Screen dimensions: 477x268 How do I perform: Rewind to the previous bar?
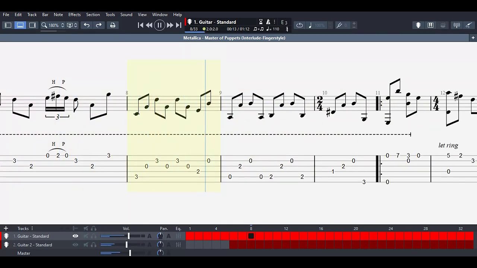pos(149,25)
